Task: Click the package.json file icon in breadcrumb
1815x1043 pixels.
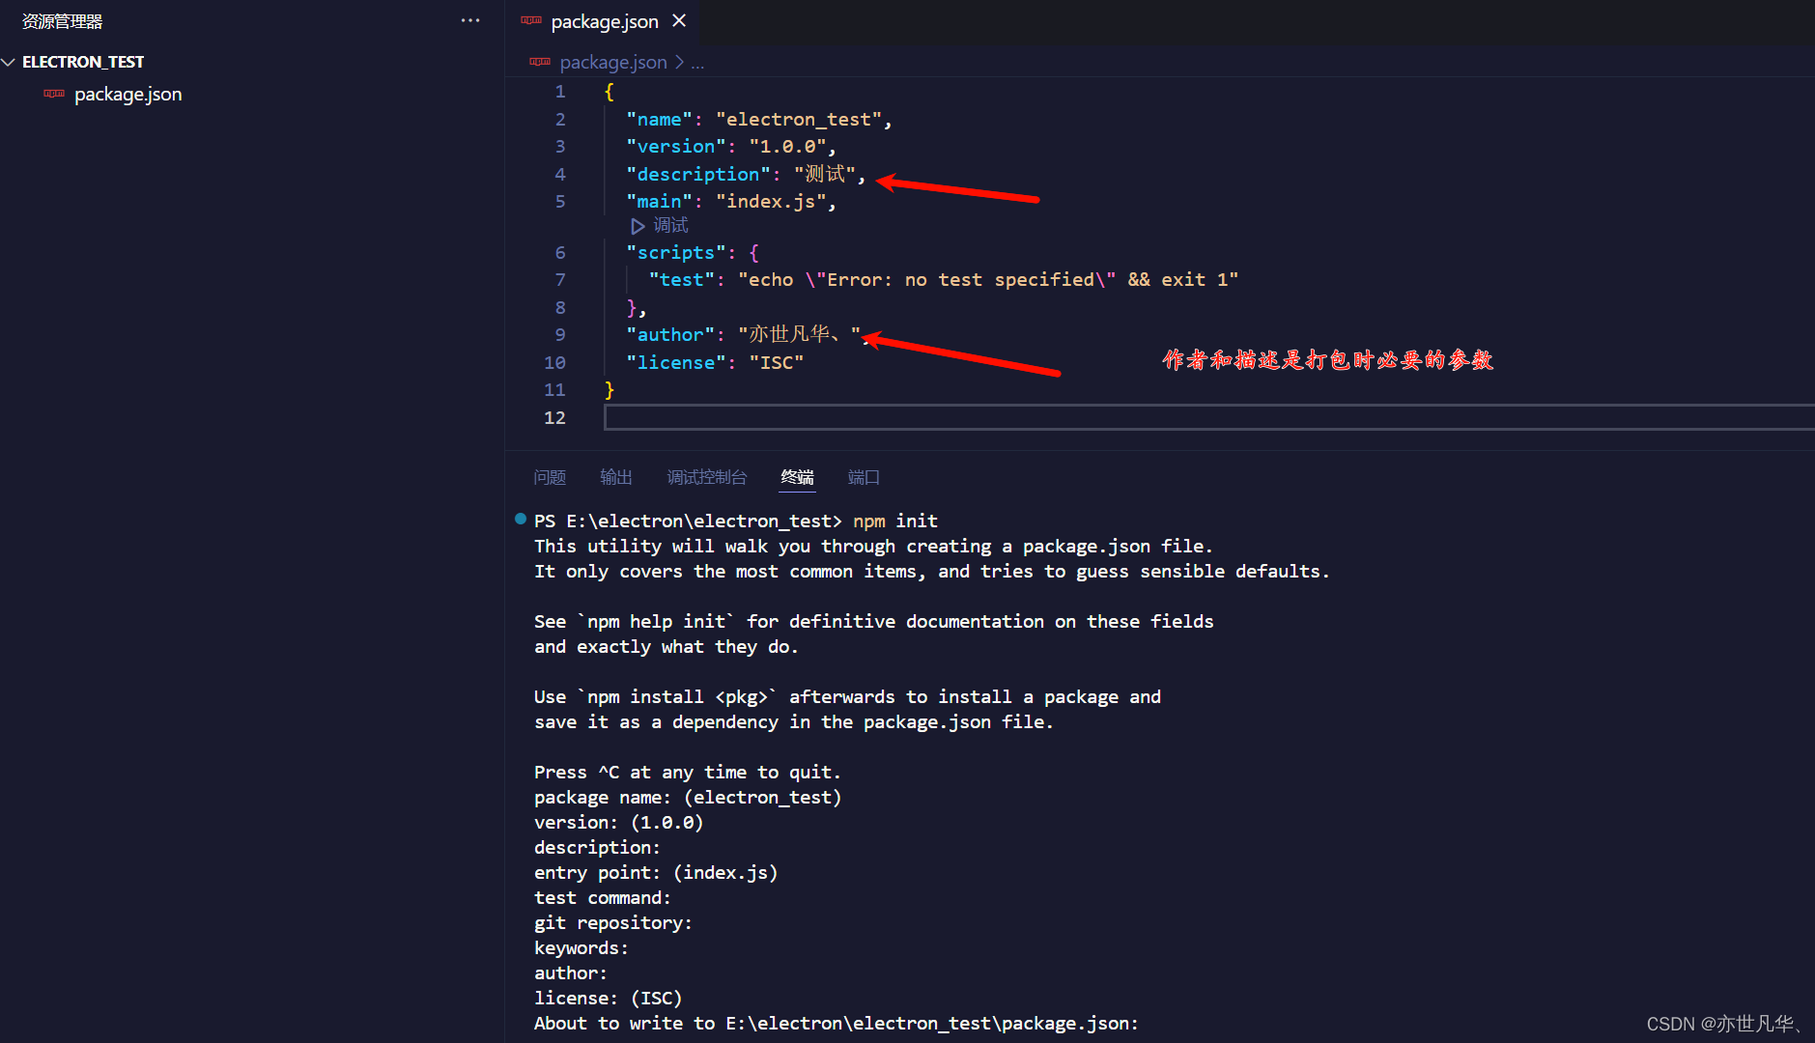Action: pyautogui.click(x=540, y=62)
